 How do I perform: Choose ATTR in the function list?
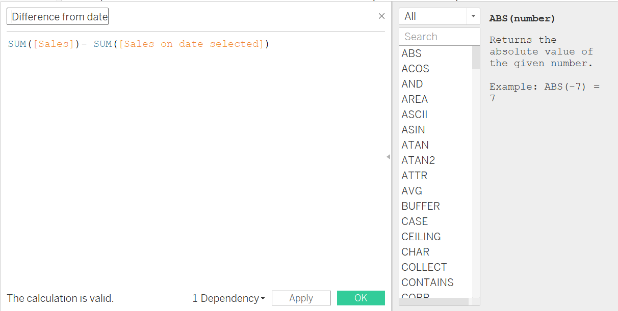pos(415,176)
